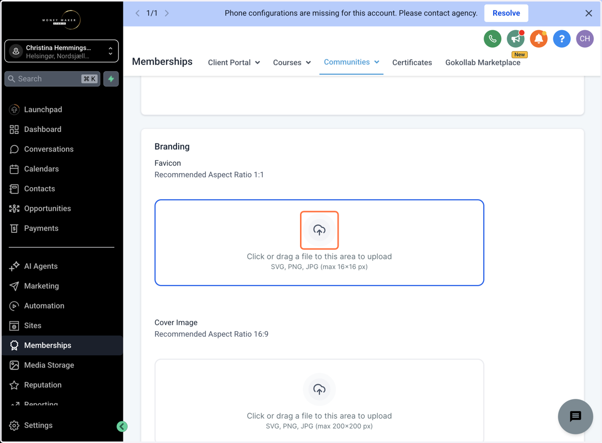Click the 'Recommended Aspect Ratio 1:1' text
602x443 pixels.
pos(209,175)
